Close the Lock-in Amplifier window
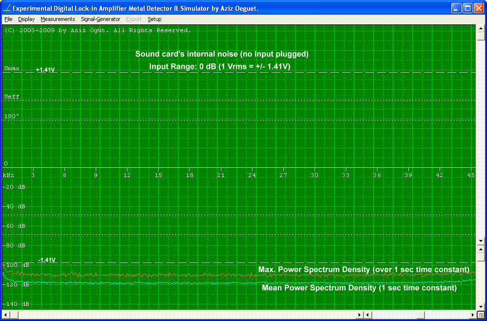 [x=479, y=8]
